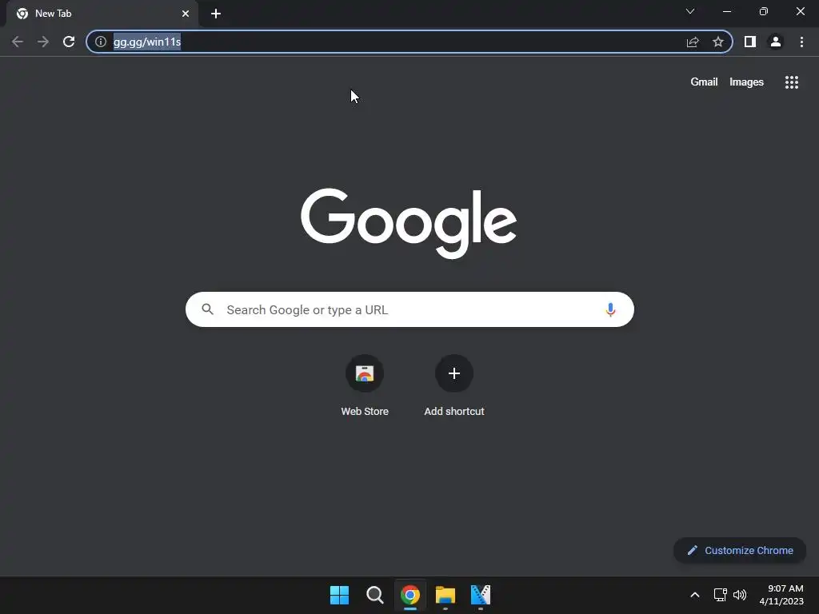The width and height of the screenshot is (819, 614).
Task: Click the Add shortcut button
Action: [454, 386]
